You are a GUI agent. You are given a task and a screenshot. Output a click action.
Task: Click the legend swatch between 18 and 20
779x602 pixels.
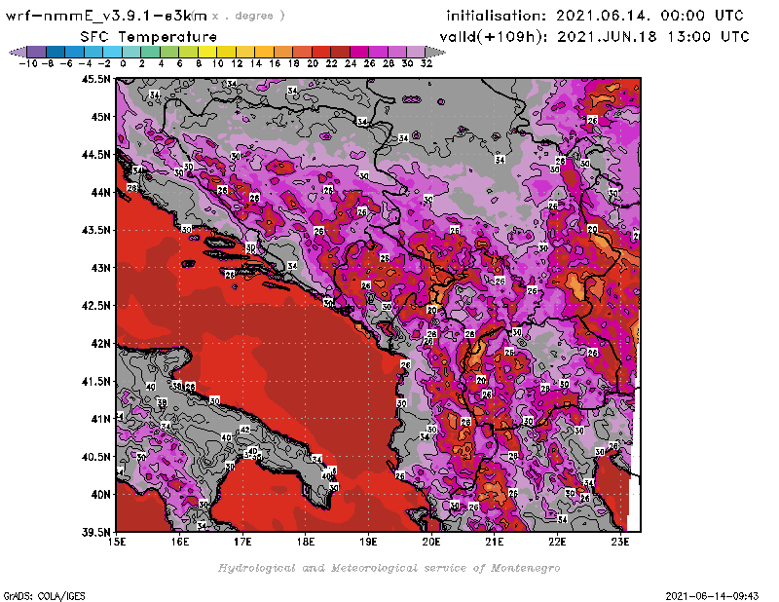point(302,52)
